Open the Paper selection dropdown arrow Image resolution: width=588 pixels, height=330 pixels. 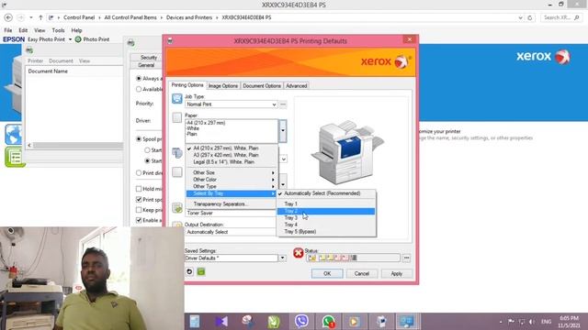click(283, 131)
